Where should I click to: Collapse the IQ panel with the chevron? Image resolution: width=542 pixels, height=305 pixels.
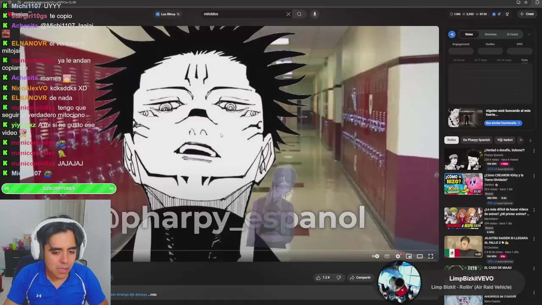click(x=529, y=34)
